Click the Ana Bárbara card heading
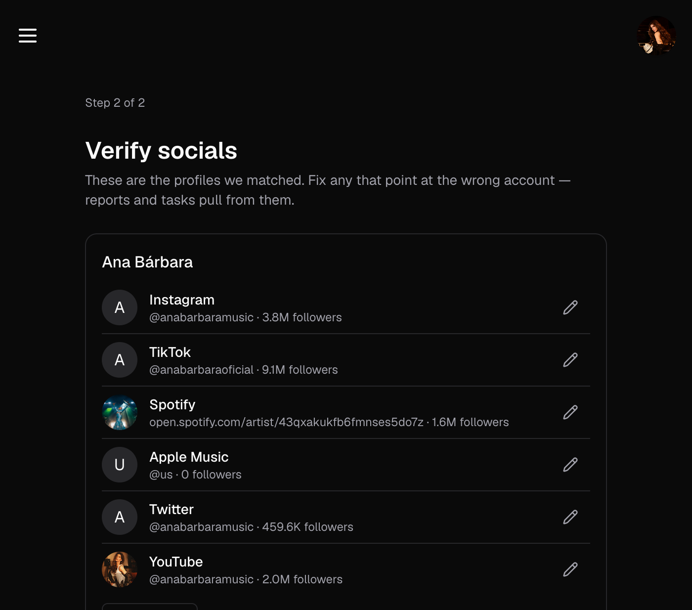 click(147, 262)
